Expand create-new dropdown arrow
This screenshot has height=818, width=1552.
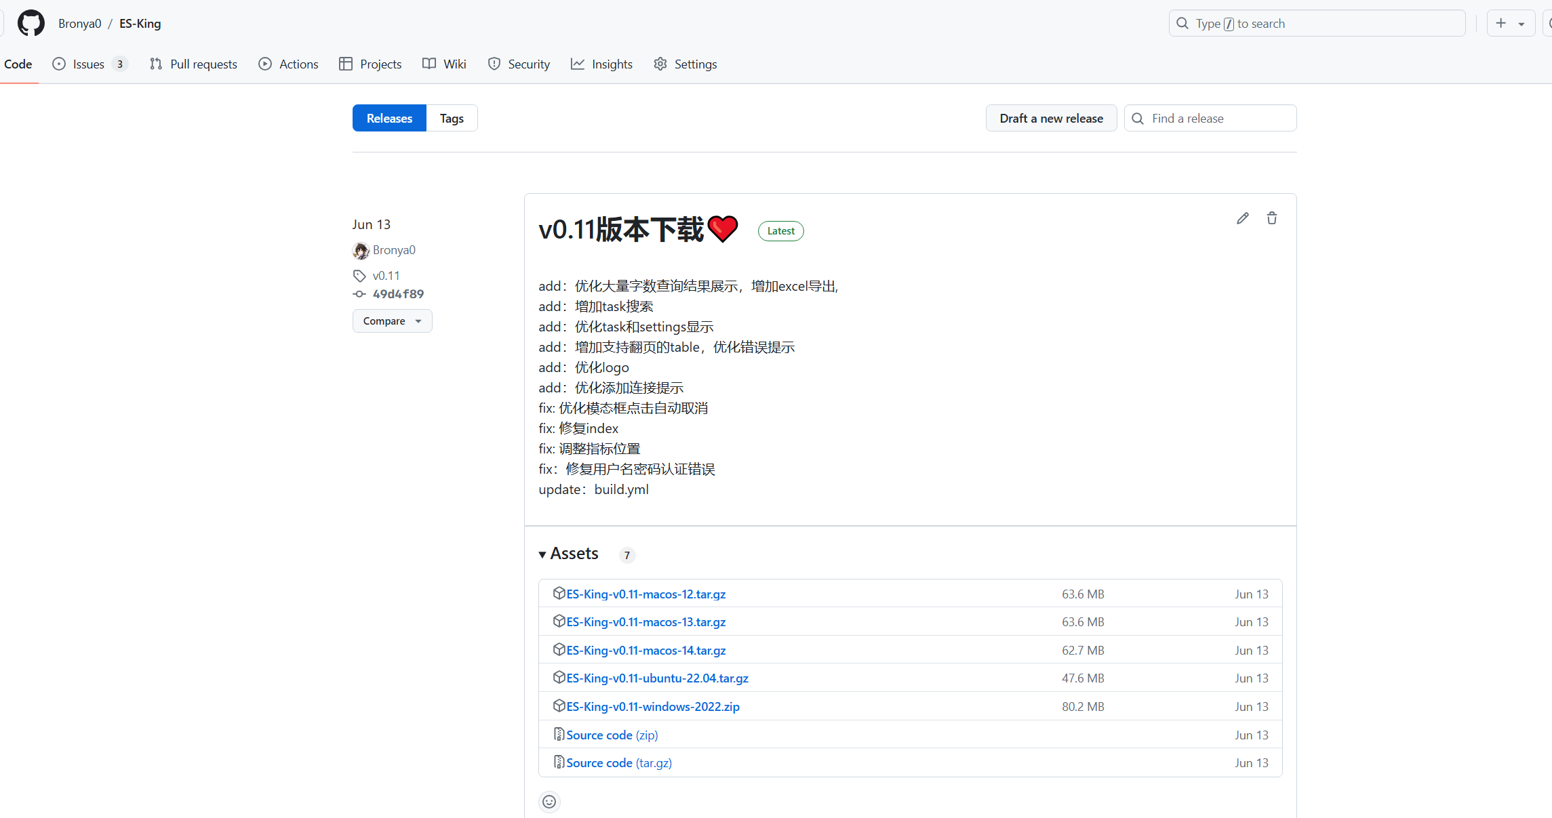tap(1521, 24)
